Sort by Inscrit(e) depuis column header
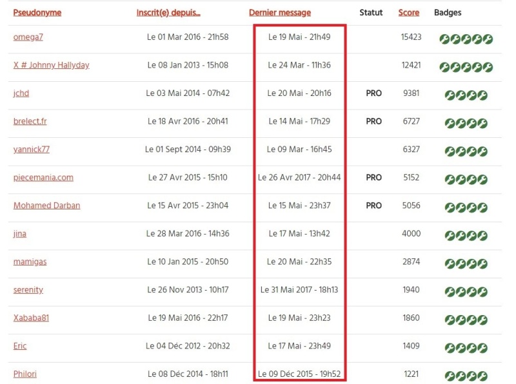Image resolution: width=516 pixels, height=384 pixels. click(x=168, y=12)
